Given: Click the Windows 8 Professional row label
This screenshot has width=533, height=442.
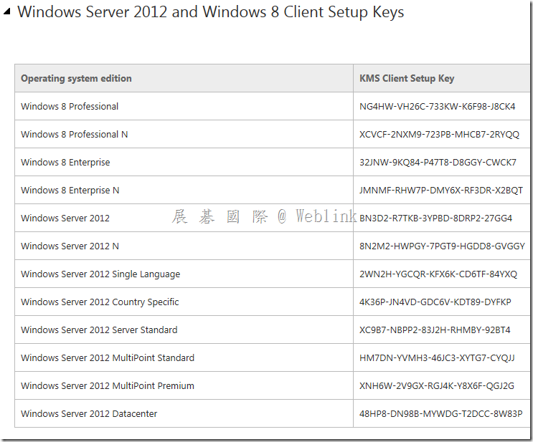Looking at the screenshot, I should point(70,106).
